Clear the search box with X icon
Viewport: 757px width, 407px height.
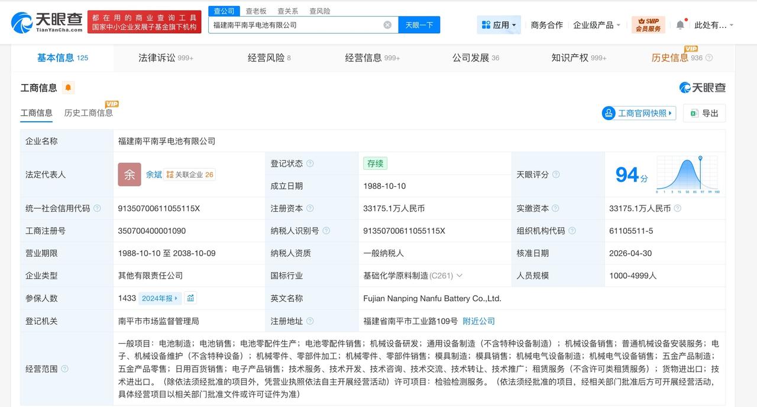(387, 25)
